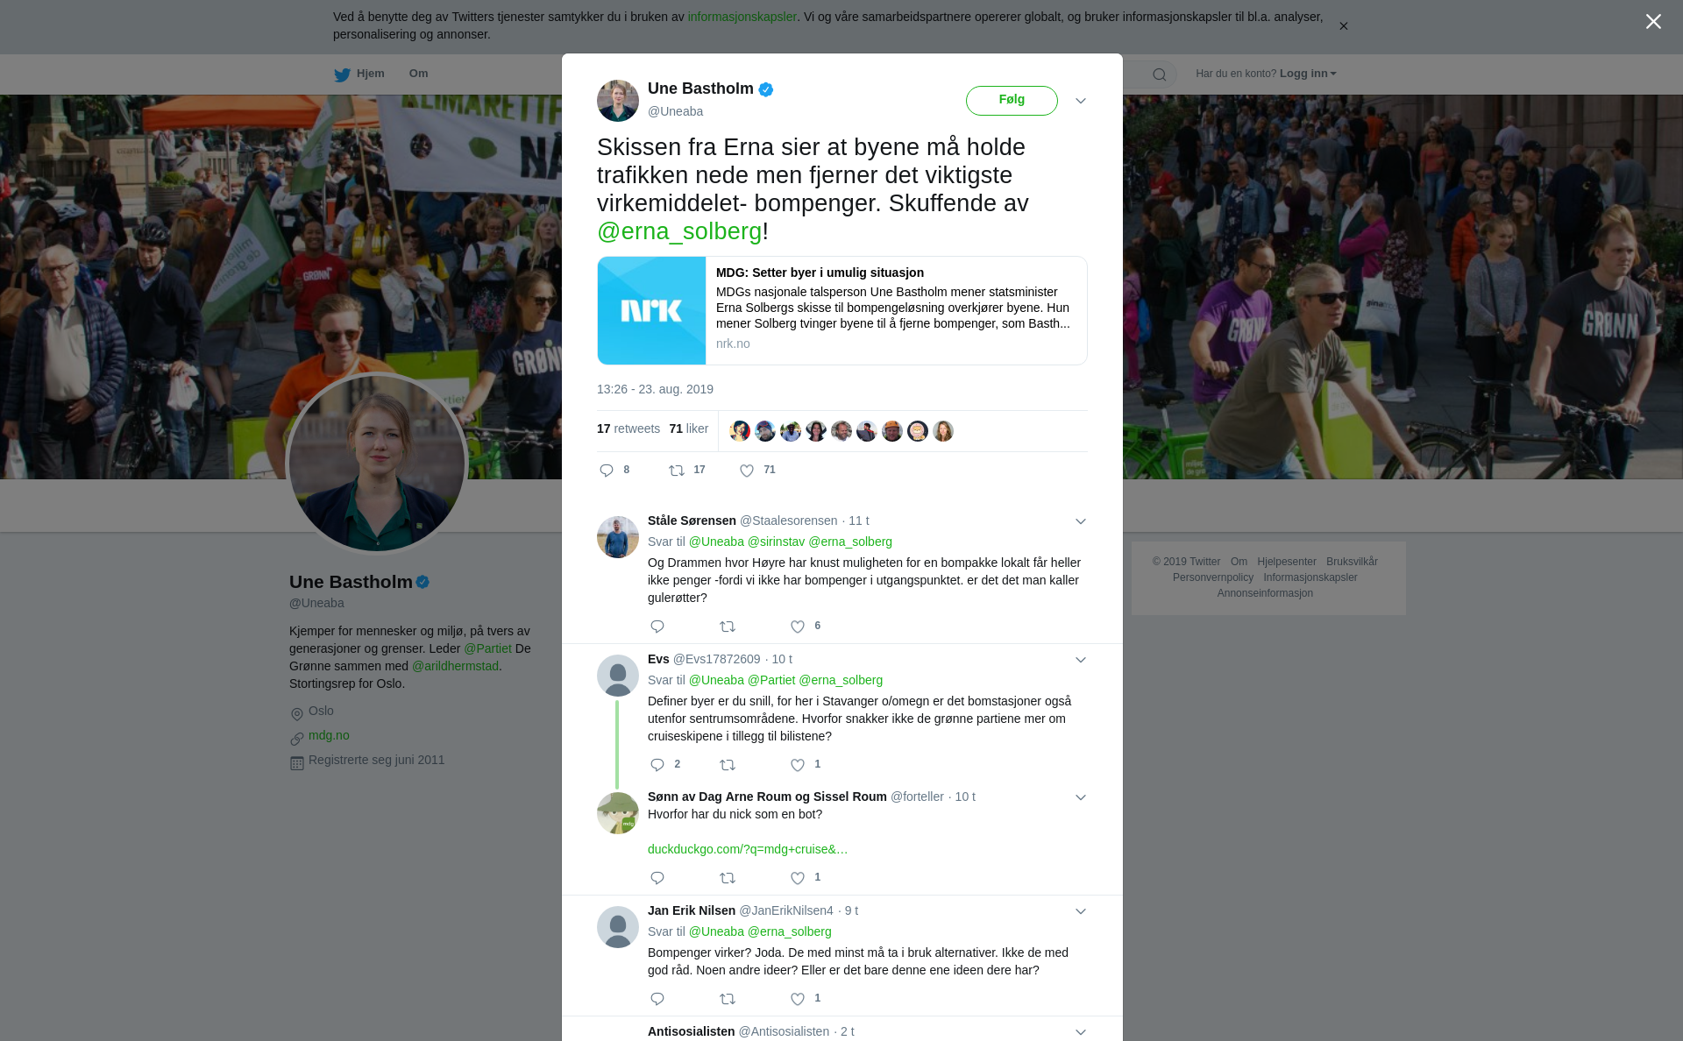
Task: Like Evs's reply tweet
Action: (798, 765)
